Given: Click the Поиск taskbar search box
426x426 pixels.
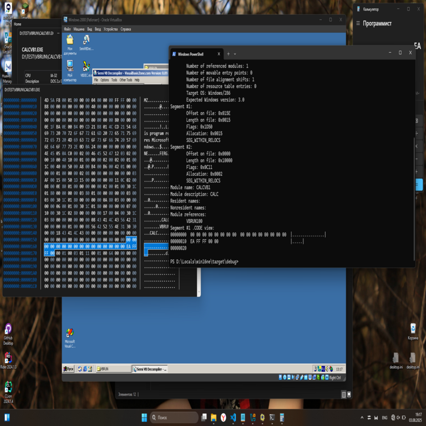Looking at the screenshot, I should [x=174, y=417].
